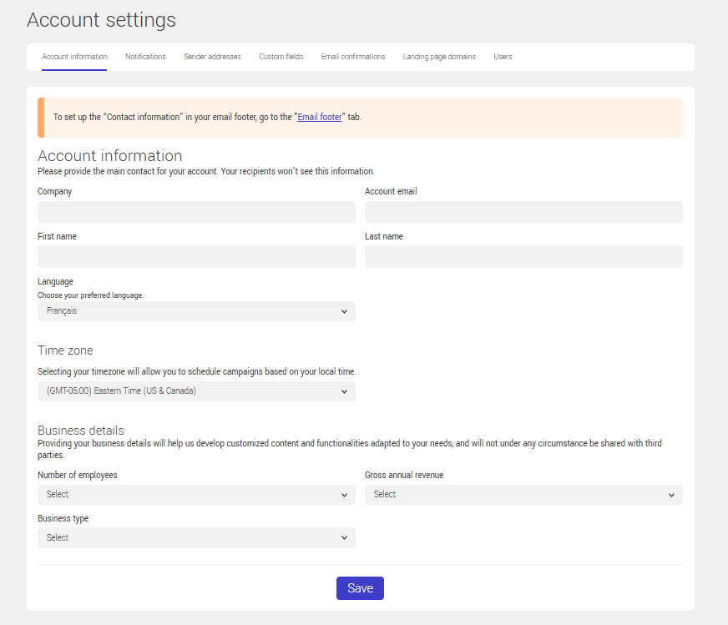Screen dimensions: 728x625
Task: Open the Number of employees dropdown
Action: click(196, 494)
